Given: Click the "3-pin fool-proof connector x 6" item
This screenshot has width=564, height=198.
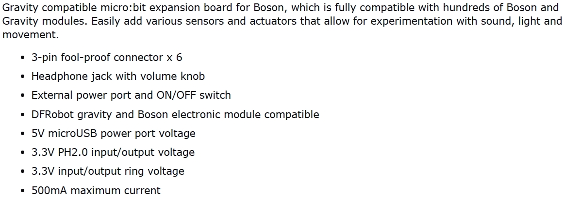Looking at the screenshot, I should (107, 58).
